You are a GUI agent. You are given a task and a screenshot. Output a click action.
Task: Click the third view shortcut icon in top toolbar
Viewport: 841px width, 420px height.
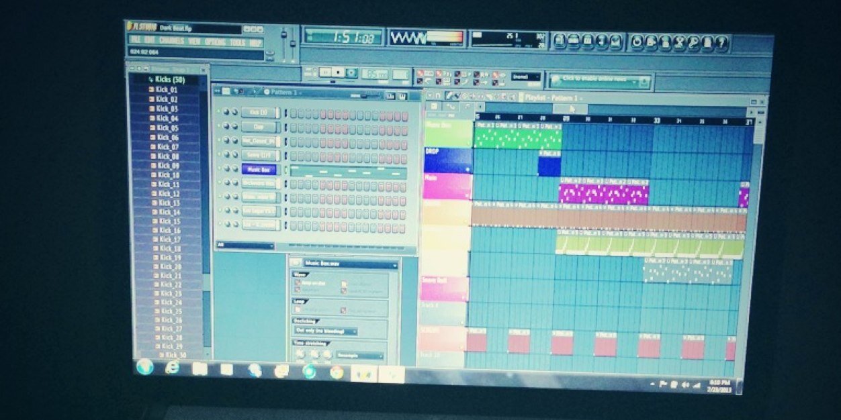(x=588, y=41)
